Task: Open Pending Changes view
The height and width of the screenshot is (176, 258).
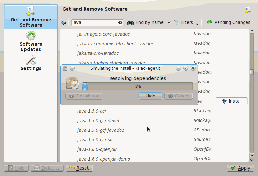Action: [228, 22]
